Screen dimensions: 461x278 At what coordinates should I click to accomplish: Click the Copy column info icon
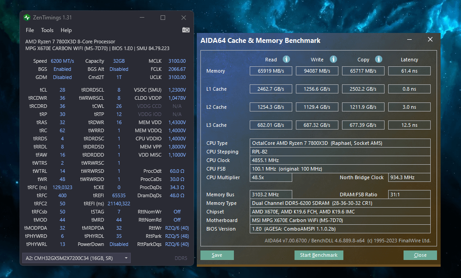tap(379, 59)
